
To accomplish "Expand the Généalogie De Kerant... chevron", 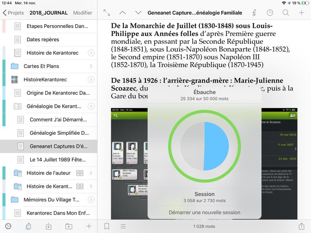I will (x=91, y=106).
